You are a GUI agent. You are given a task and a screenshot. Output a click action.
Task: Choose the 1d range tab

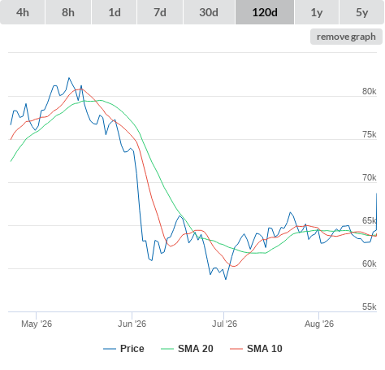tap(115, 12)
